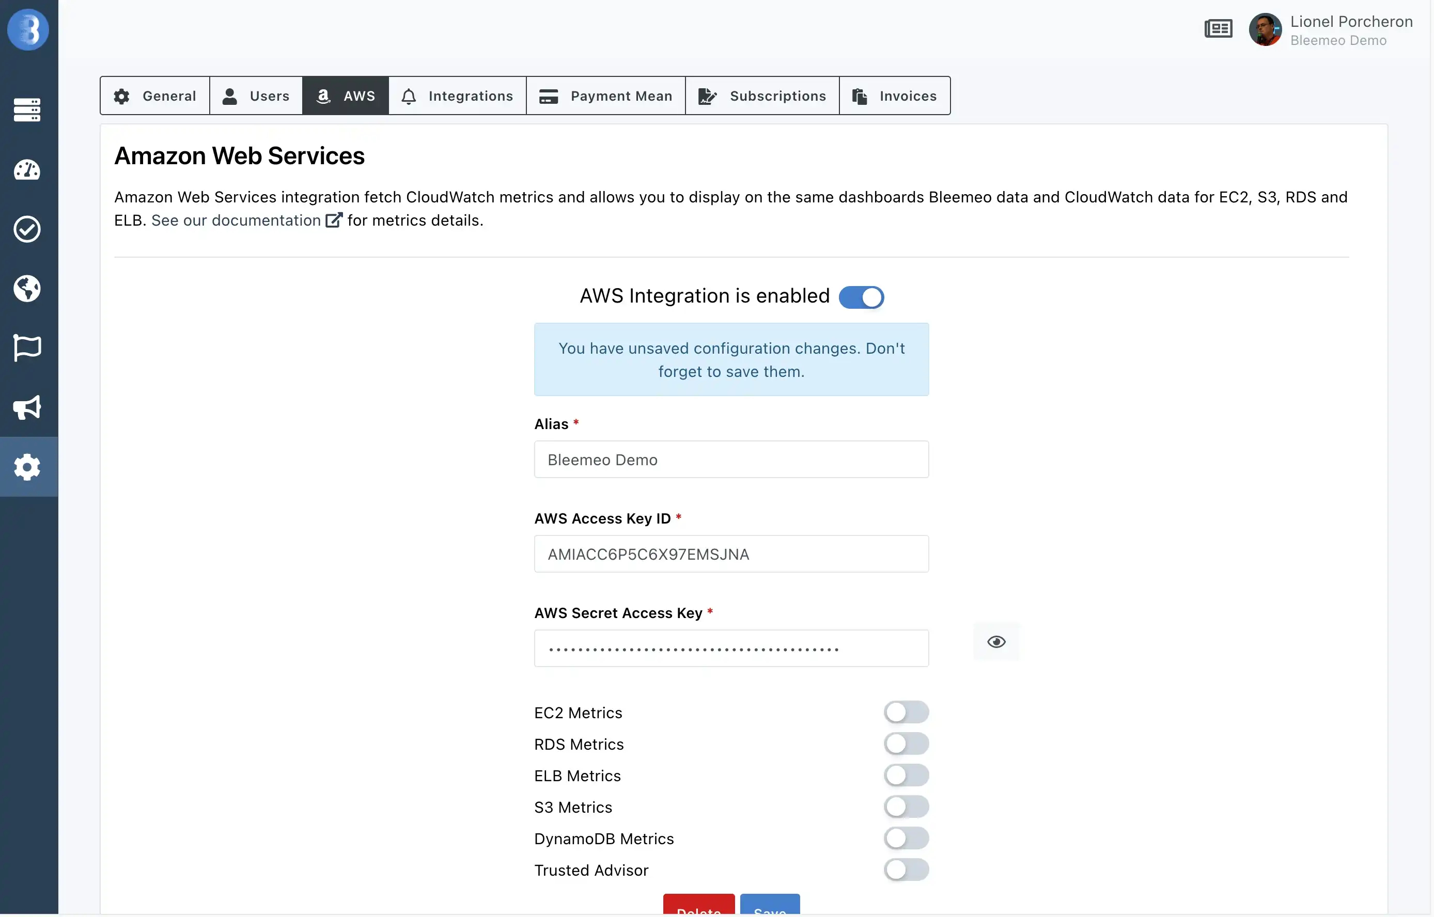Viewport: 1434px width, 917px height.
Task: Enable the S3 Metrics toggle
Action: tap(906, 808)
